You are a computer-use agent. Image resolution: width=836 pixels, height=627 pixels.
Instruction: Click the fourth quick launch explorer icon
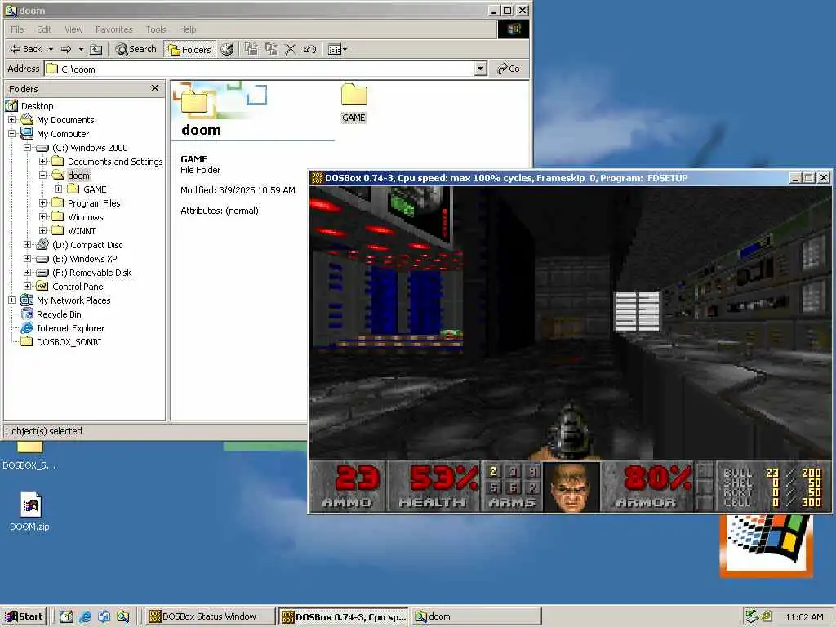coord(122,617)
